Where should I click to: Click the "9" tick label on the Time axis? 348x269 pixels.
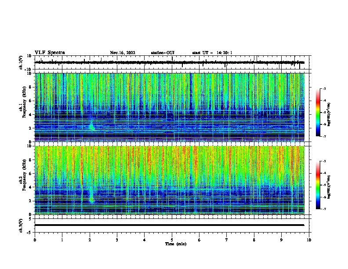pyautogui.click(x=281, y=240)
